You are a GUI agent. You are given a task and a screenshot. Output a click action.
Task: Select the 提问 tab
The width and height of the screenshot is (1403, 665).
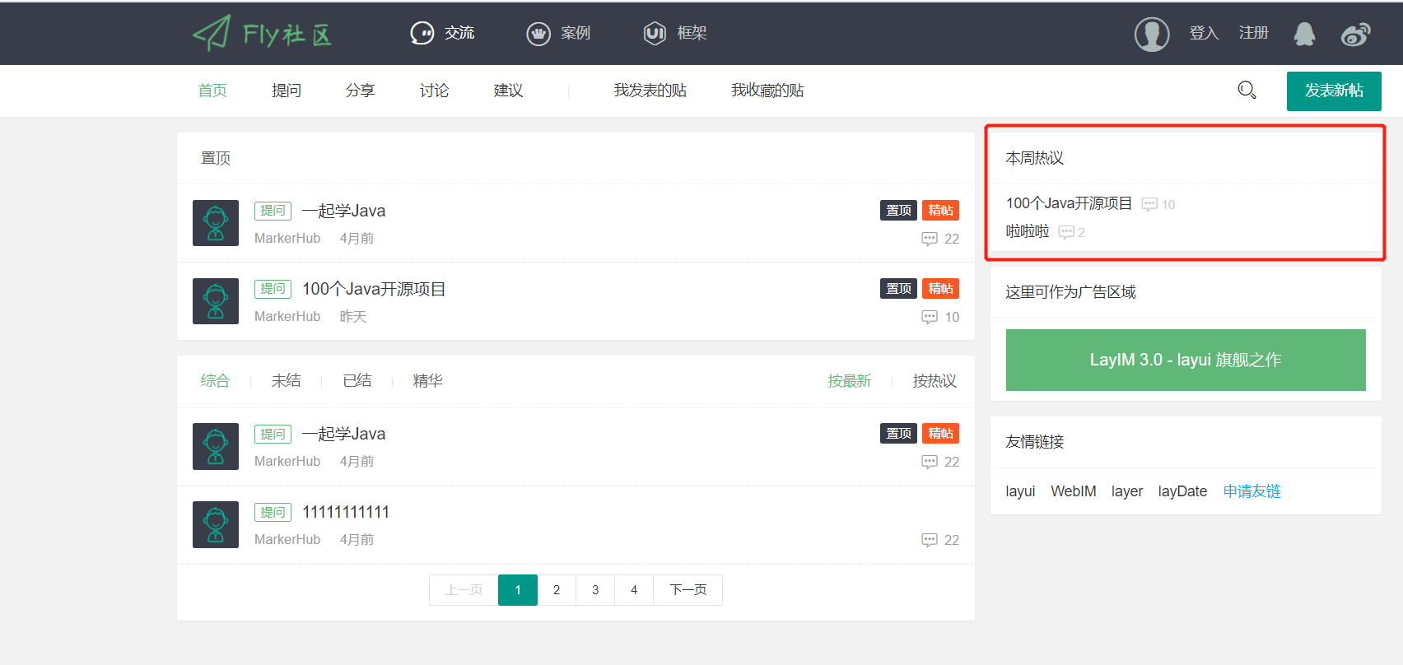(x=287, y=91)
